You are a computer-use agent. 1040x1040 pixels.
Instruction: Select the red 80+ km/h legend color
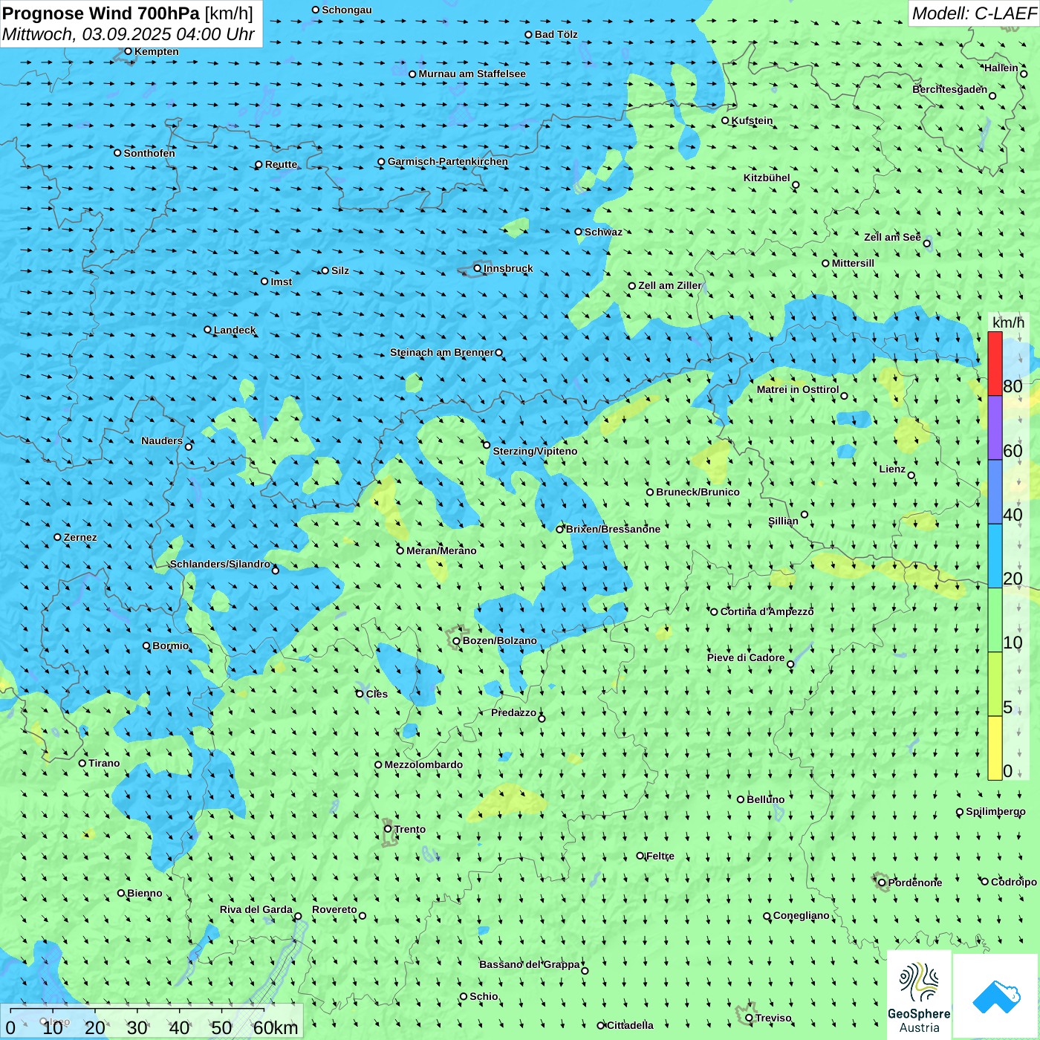tap(995, 363)
